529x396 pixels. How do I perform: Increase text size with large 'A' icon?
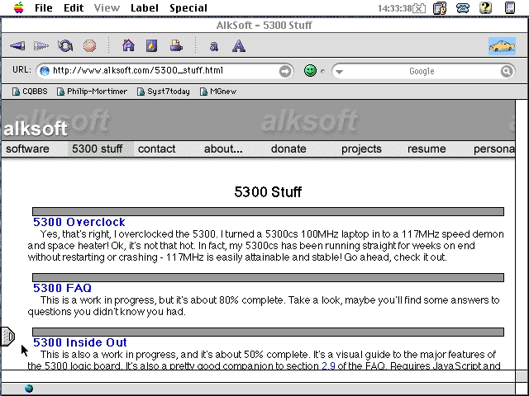(239, 45)
